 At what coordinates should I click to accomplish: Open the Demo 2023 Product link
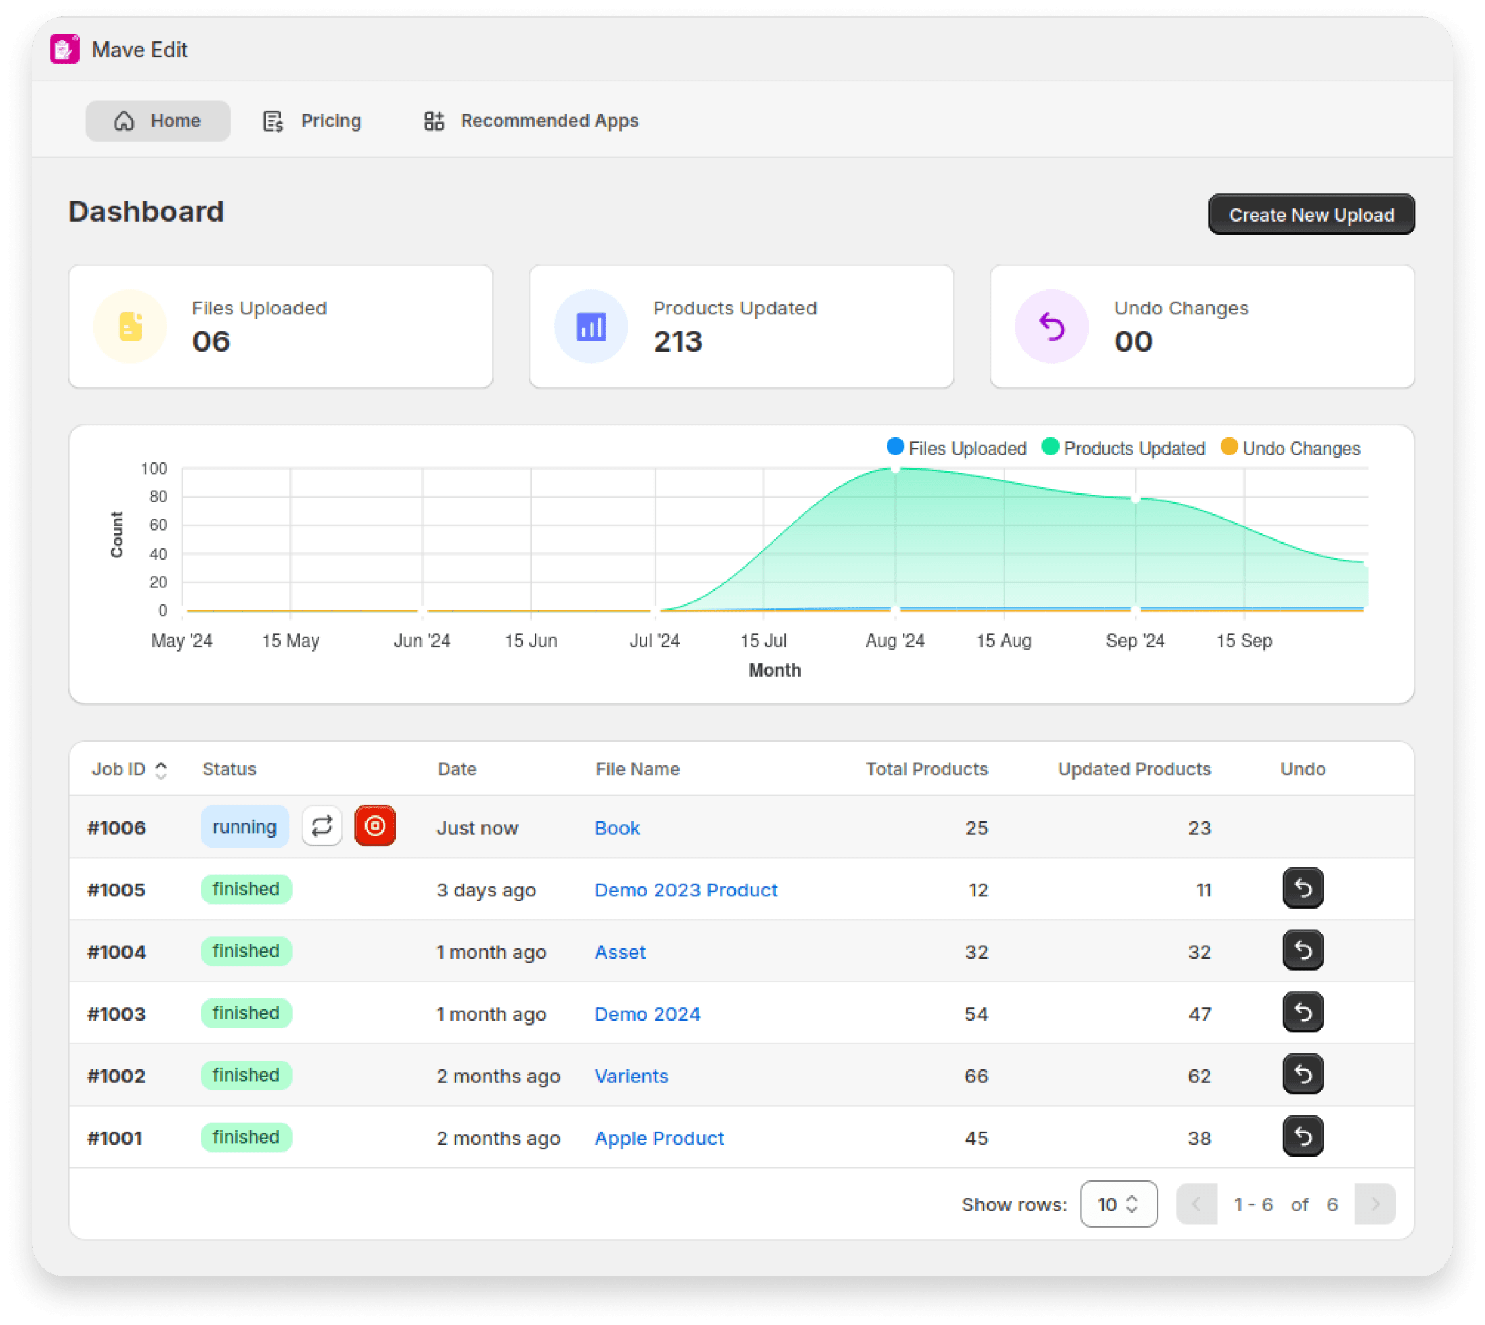685,890
